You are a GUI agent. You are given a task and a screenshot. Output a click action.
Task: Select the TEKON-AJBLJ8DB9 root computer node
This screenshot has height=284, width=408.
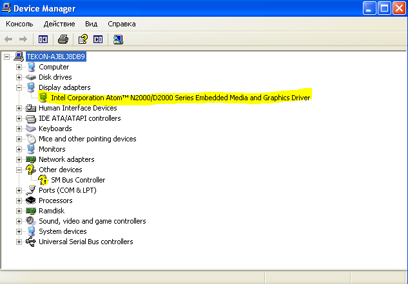pyautogui.click(x=55, y=57)
